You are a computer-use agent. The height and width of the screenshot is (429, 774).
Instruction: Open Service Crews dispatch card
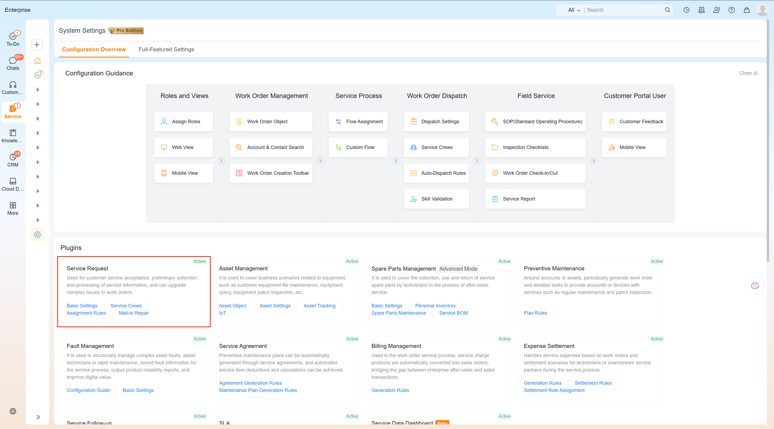click(436, 147)
